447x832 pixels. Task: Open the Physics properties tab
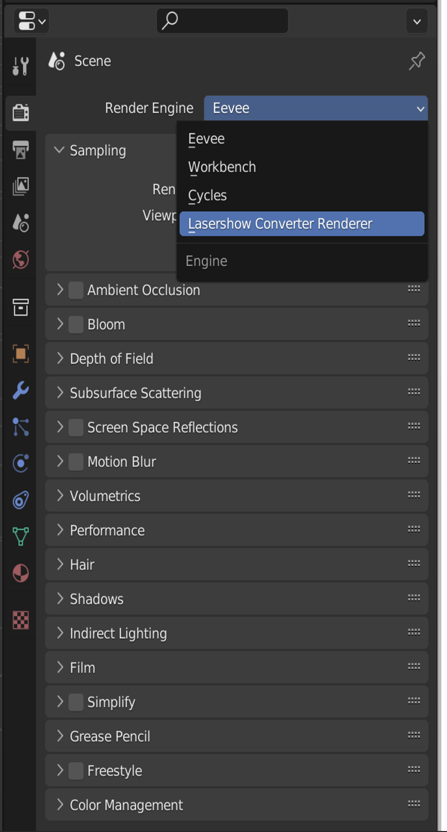[21, 463]
